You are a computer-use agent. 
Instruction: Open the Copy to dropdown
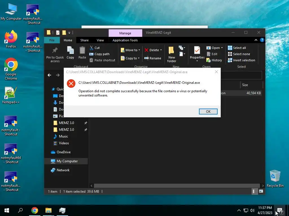pyautogui.click(x=130, y=58)
